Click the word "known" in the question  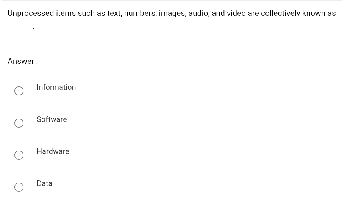click(314, 13)
